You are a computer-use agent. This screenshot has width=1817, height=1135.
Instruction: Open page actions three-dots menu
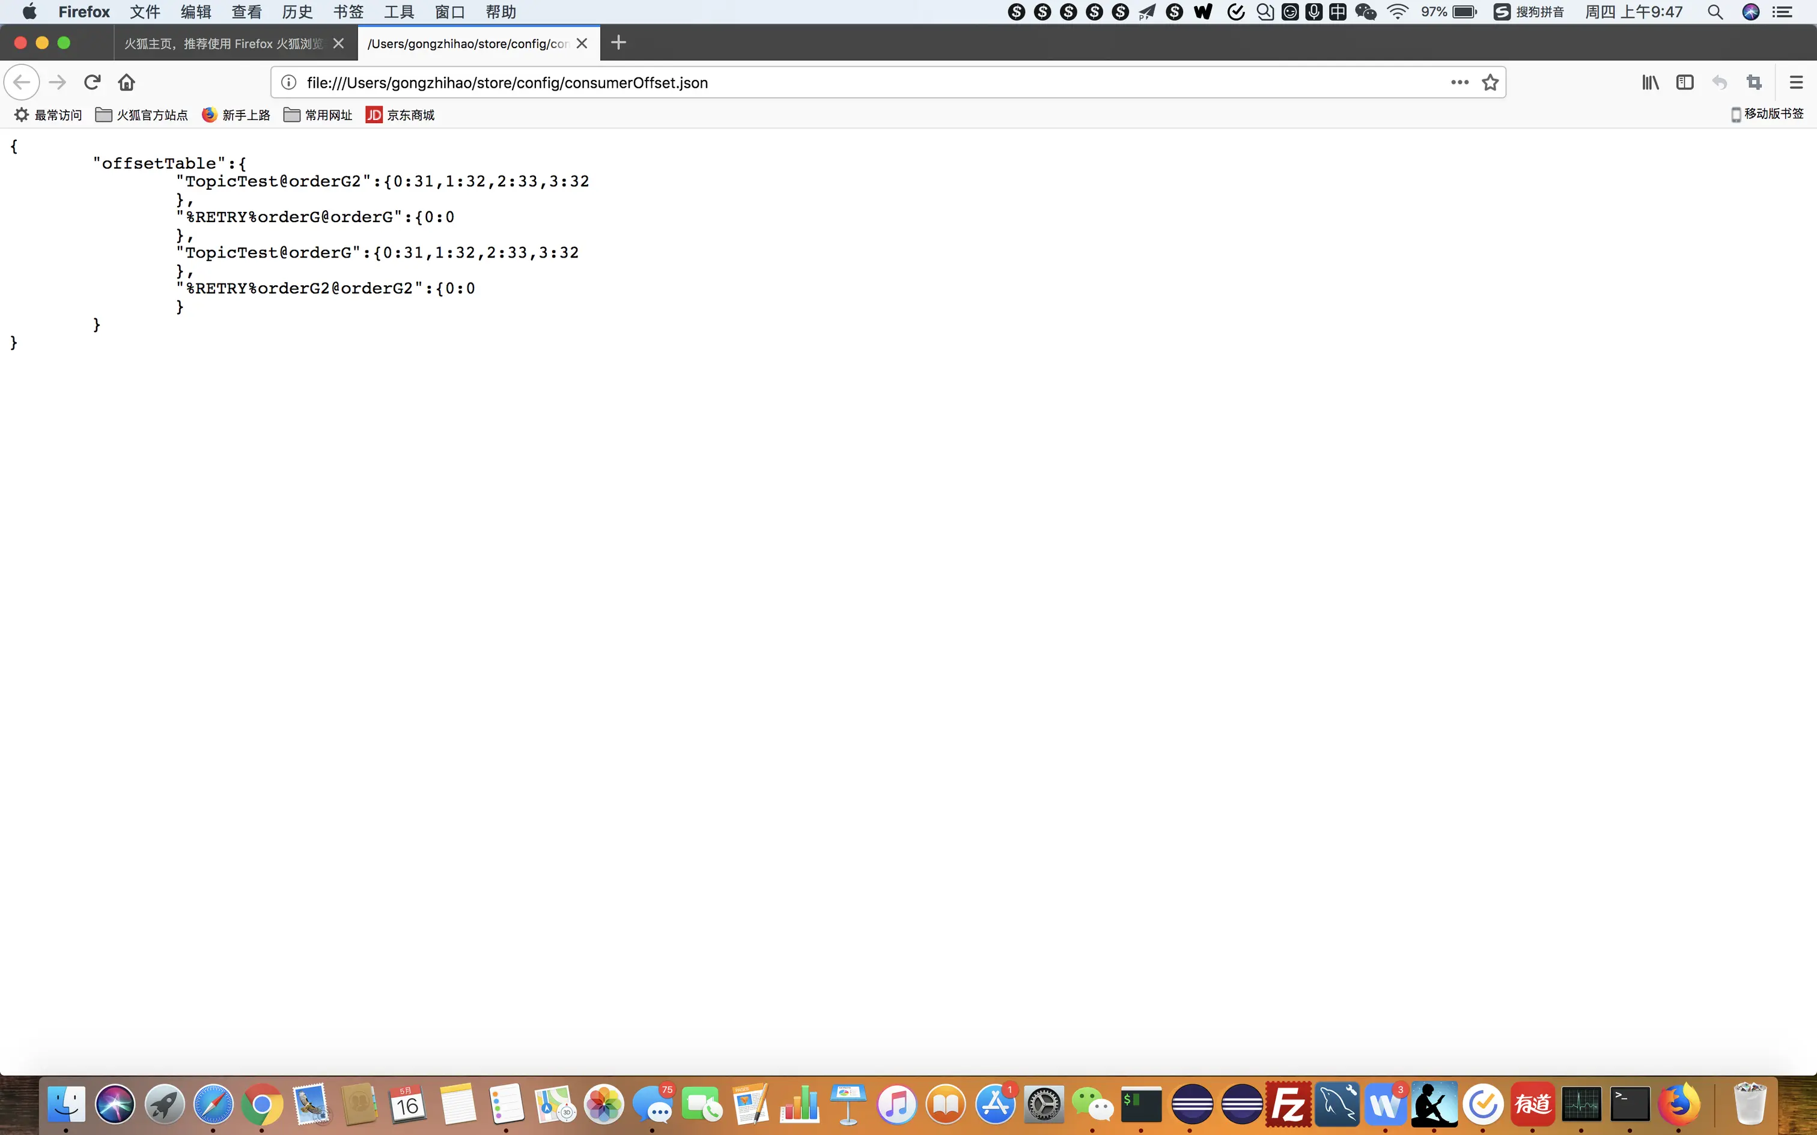point(1459,83)
